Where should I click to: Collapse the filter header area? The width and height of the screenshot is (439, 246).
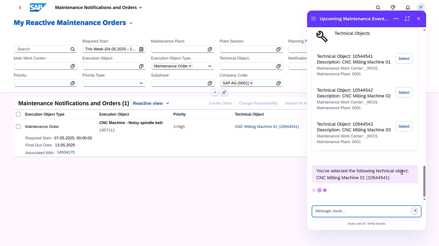tap(215, 92)
